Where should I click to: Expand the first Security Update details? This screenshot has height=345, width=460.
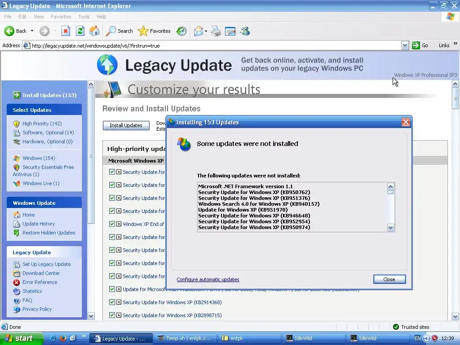[x=119, y=172]
